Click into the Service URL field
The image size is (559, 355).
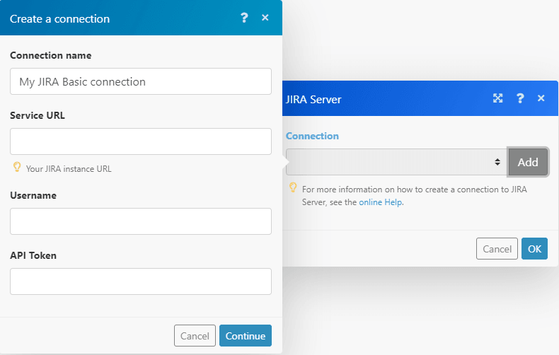pos(141,141)
